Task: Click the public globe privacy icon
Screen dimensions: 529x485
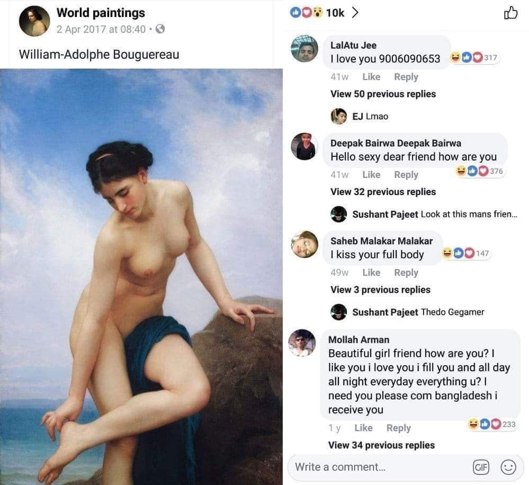Action: coord(160,29)
